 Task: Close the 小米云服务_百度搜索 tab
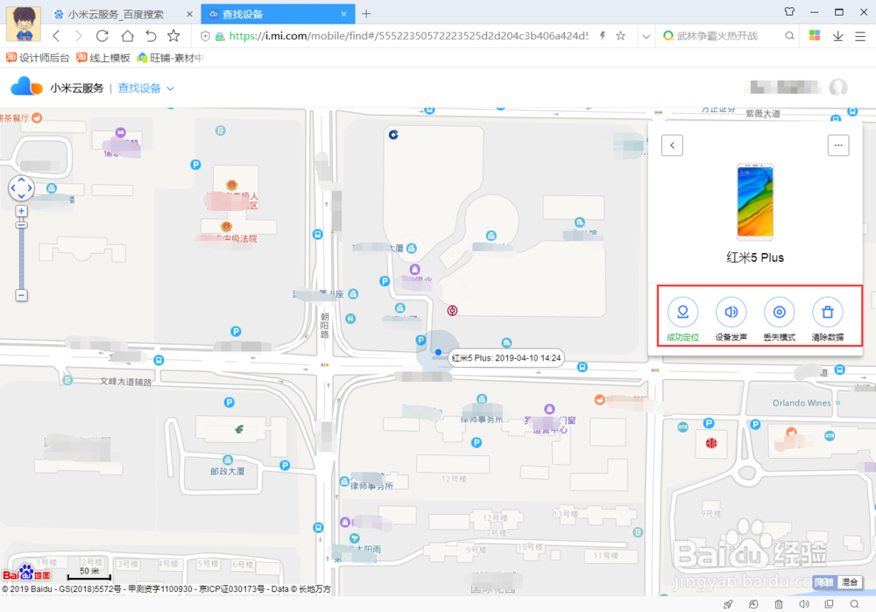coord(189,14)
